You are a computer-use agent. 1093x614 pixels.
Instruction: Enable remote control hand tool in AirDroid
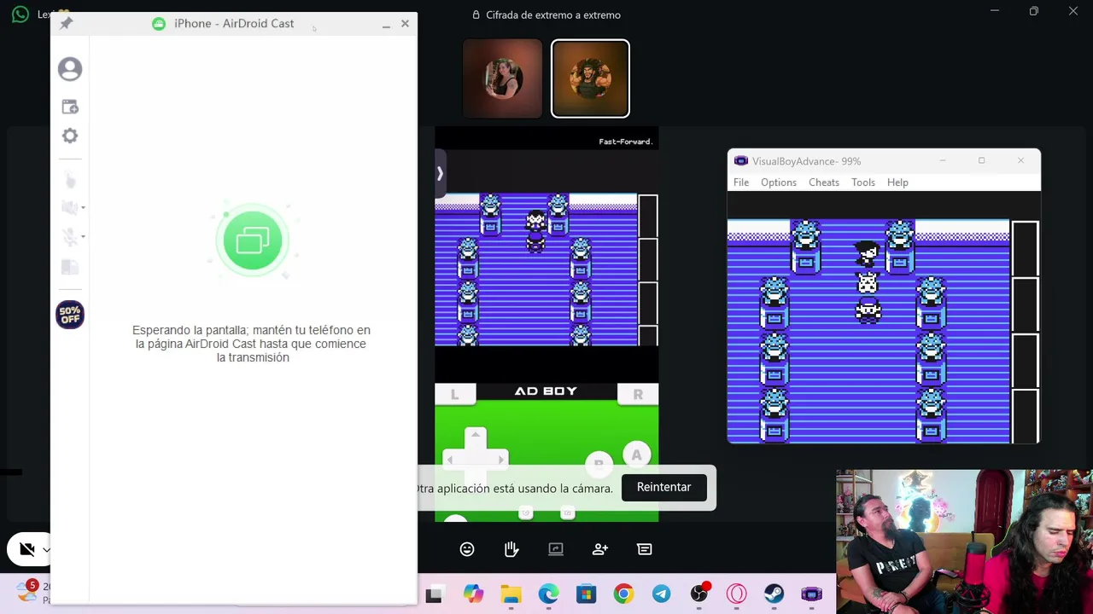click(x=70, y=180)
